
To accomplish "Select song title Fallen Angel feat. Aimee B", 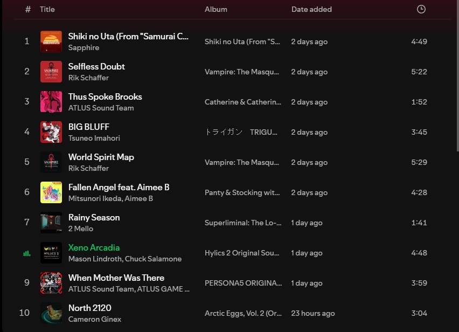I will (119, 187).
